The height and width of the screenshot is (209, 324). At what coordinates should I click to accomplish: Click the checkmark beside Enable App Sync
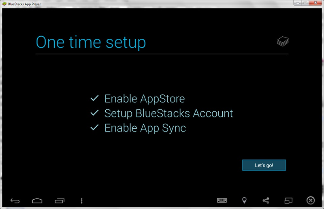click(x=94, y=127)
